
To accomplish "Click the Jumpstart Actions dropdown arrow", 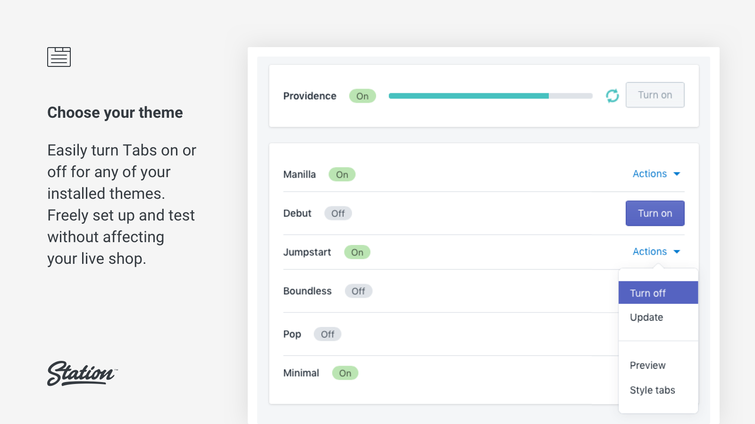I will 677,252.
